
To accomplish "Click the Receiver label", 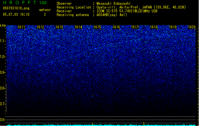I will (64, 11).
